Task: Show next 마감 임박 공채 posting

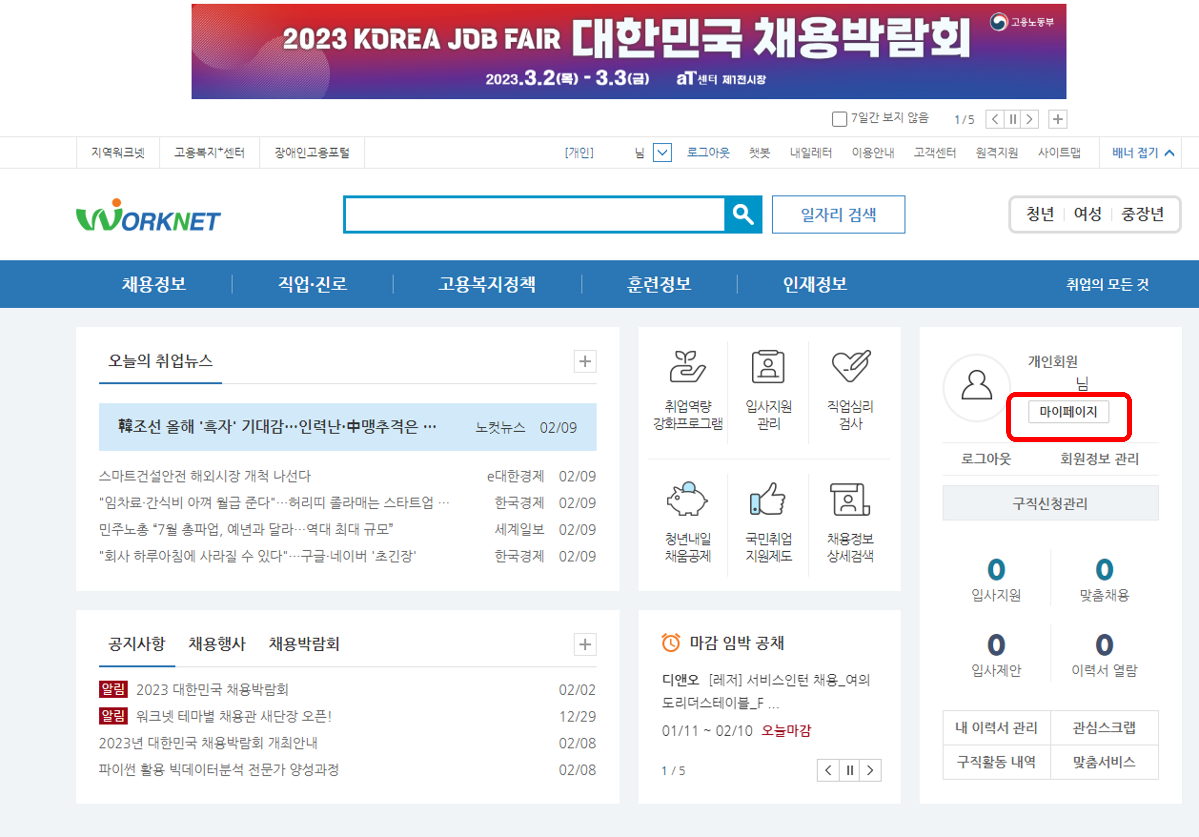Action: point(870,770)
